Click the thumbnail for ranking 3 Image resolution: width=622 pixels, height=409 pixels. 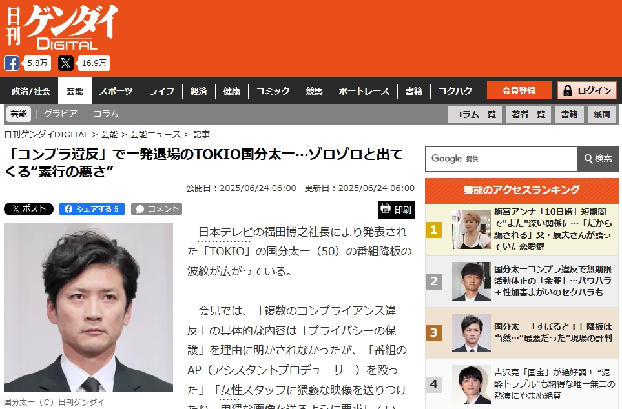click(x=472, y=332)
